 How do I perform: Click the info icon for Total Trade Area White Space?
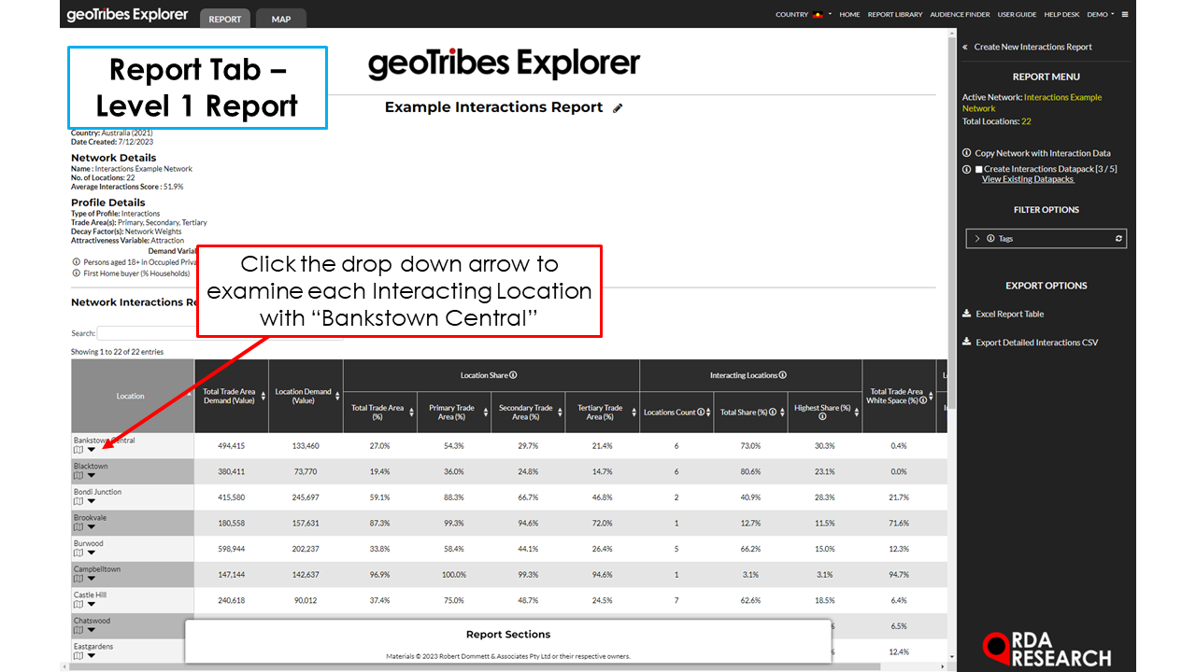pyautogui.click(x=922, y=399)
